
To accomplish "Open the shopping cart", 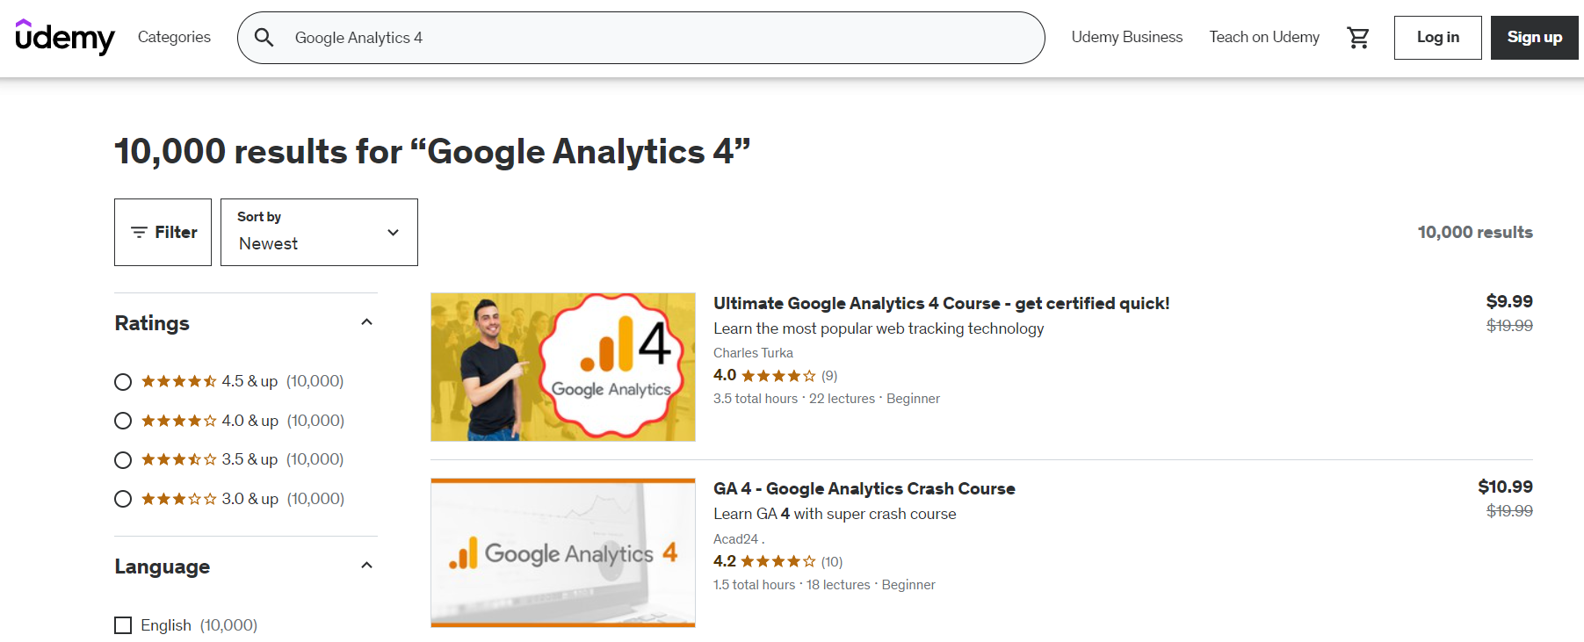I will click(1358, 37).
